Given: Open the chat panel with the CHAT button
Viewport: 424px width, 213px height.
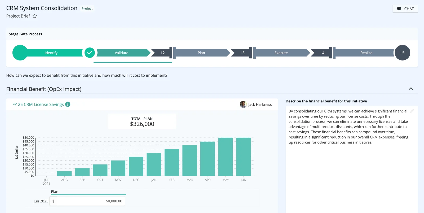Looking at the screenshot, I should [405, 9].
